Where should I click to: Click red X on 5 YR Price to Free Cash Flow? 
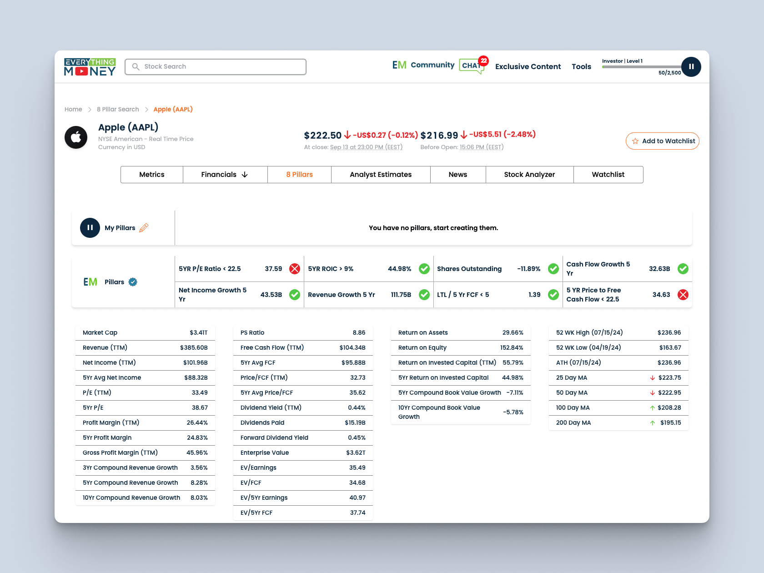[683, 295]
